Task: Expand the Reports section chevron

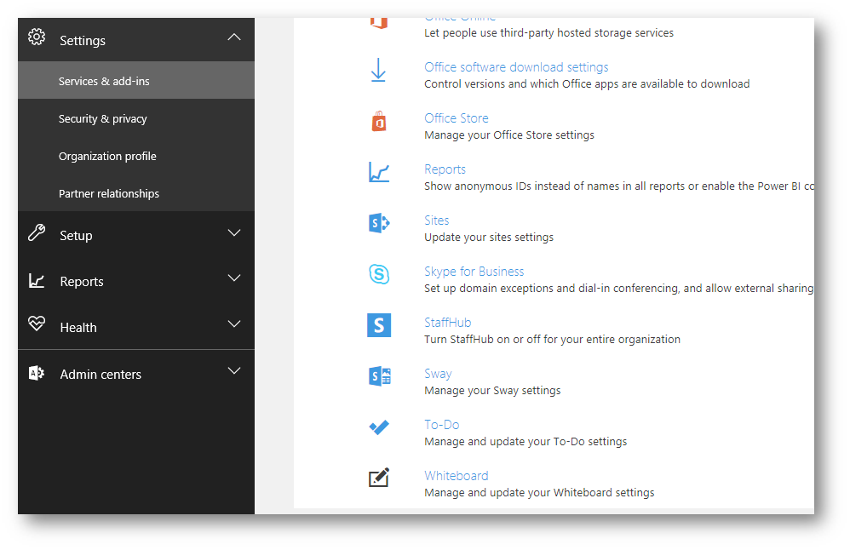Action: pos(234,278)
